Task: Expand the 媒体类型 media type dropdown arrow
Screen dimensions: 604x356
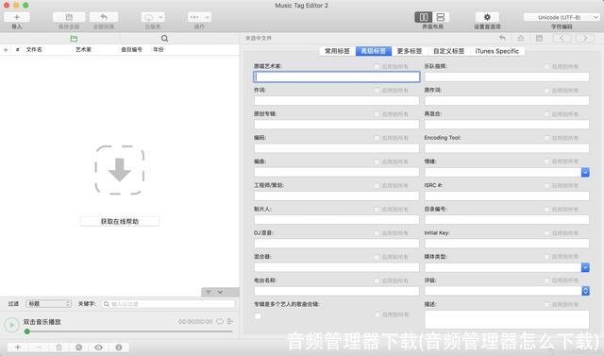Action: pos(585,267)
